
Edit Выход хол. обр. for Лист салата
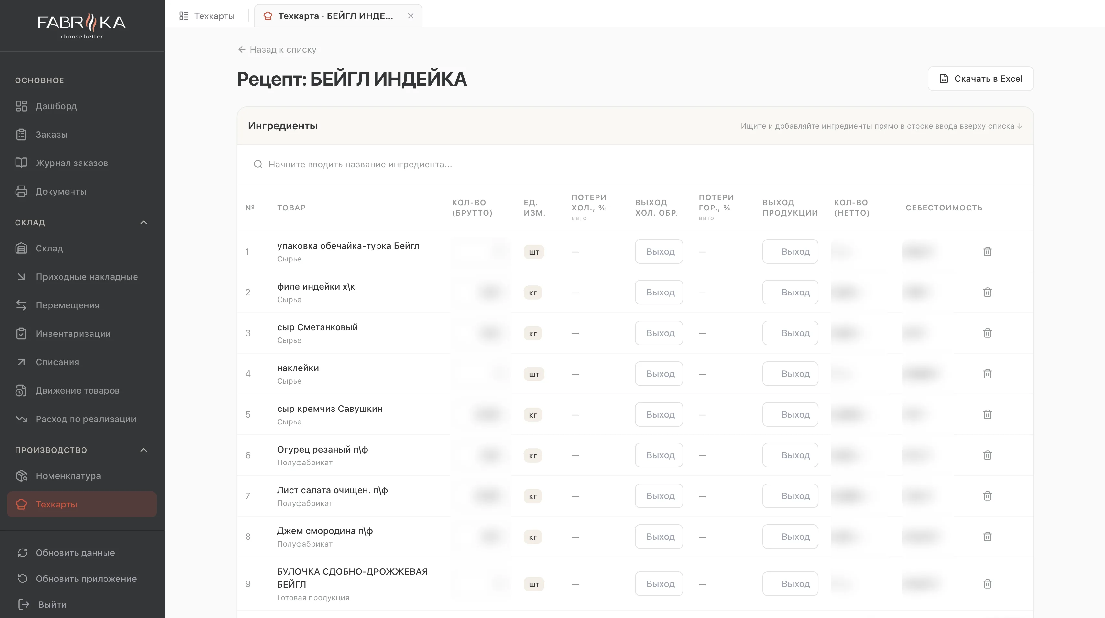coord(659,496)
